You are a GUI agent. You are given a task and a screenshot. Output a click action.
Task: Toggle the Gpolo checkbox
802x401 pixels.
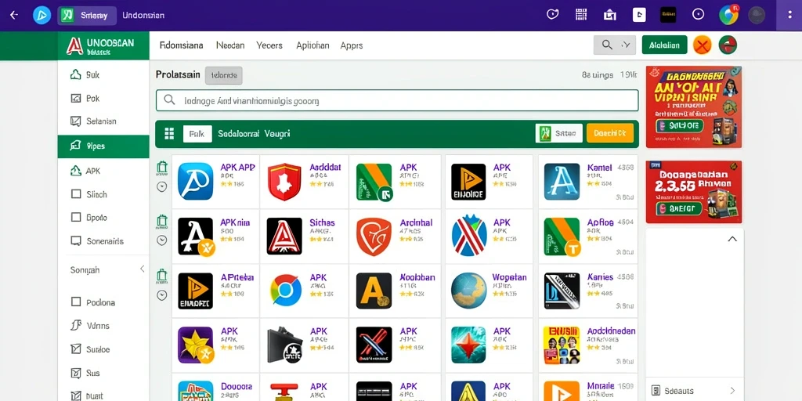(x=76, y=218)
